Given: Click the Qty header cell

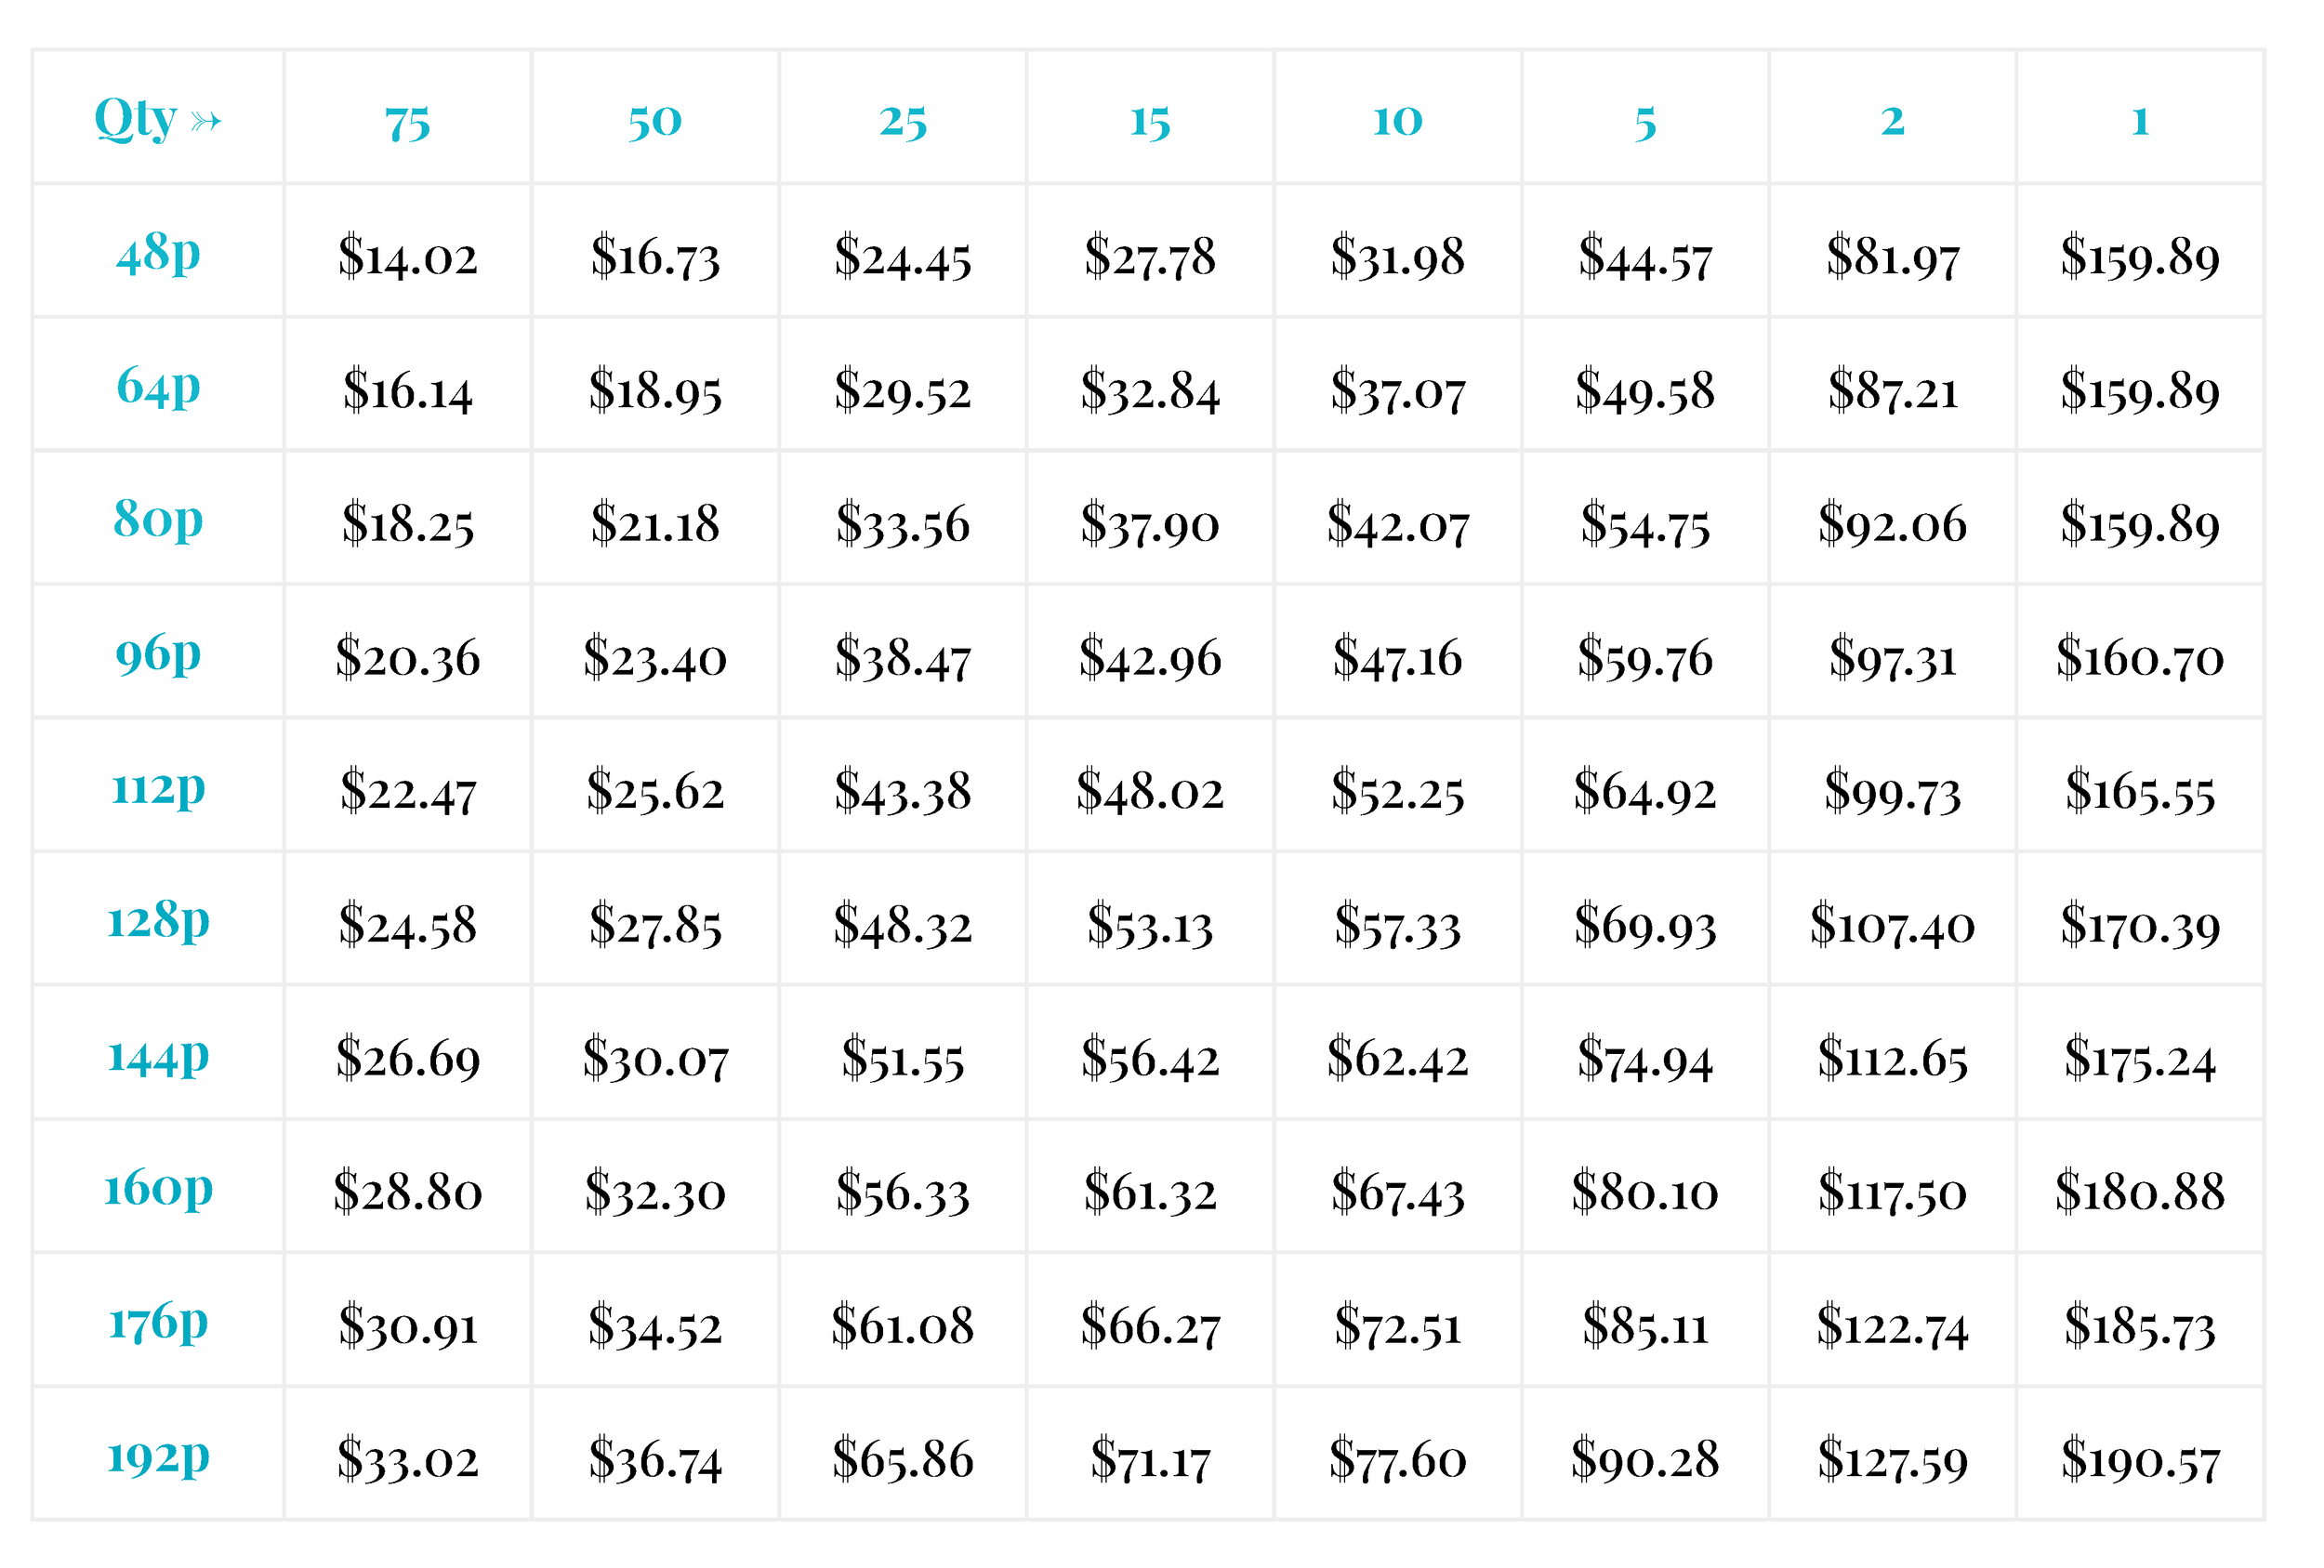Looking at the screenshot, I should tap(158, 120).
